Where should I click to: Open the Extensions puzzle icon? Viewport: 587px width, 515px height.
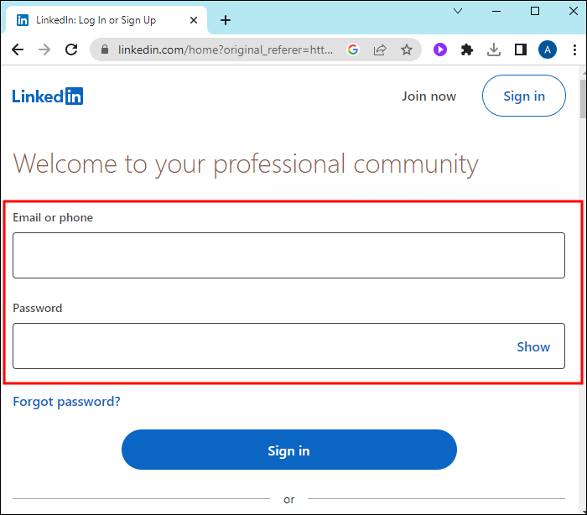(x=467, y=49)
